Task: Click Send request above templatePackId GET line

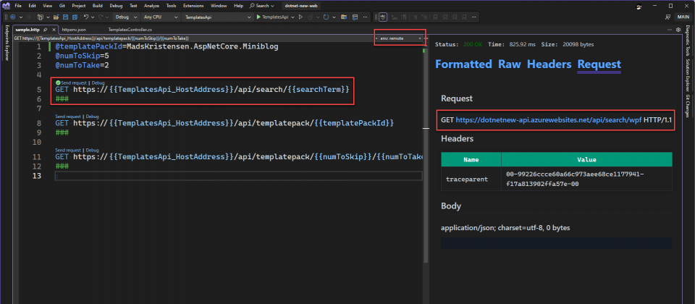Action: point(68,117)
